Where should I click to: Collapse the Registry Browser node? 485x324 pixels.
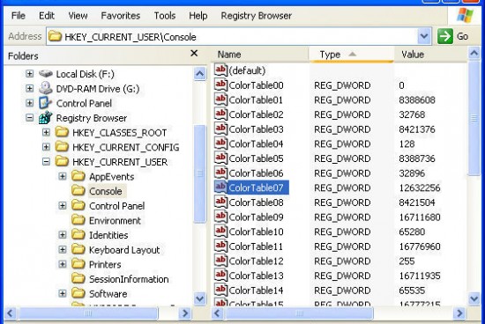tap(29, 118)
